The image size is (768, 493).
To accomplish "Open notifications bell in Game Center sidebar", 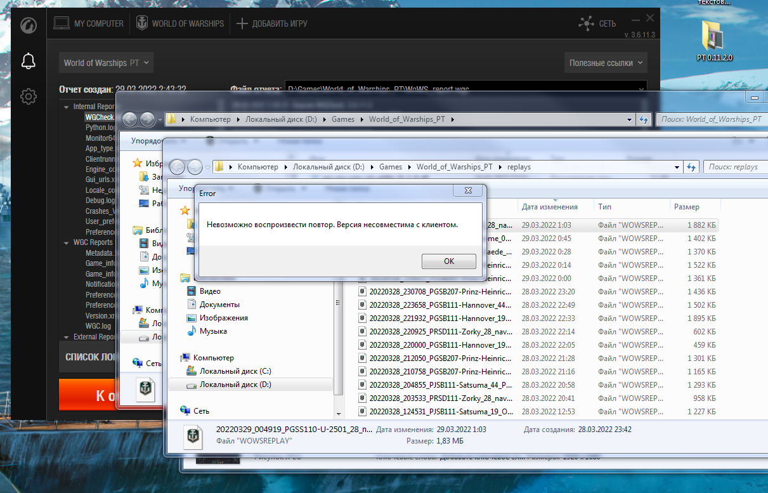I will pyautogui.click(x=29, y=61).
